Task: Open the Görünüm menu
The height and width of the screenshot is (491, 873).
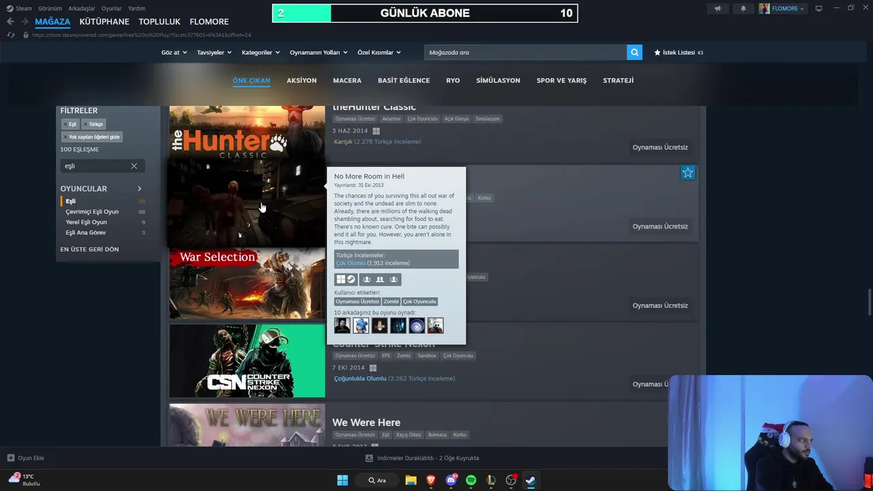Action: (50, 8)
